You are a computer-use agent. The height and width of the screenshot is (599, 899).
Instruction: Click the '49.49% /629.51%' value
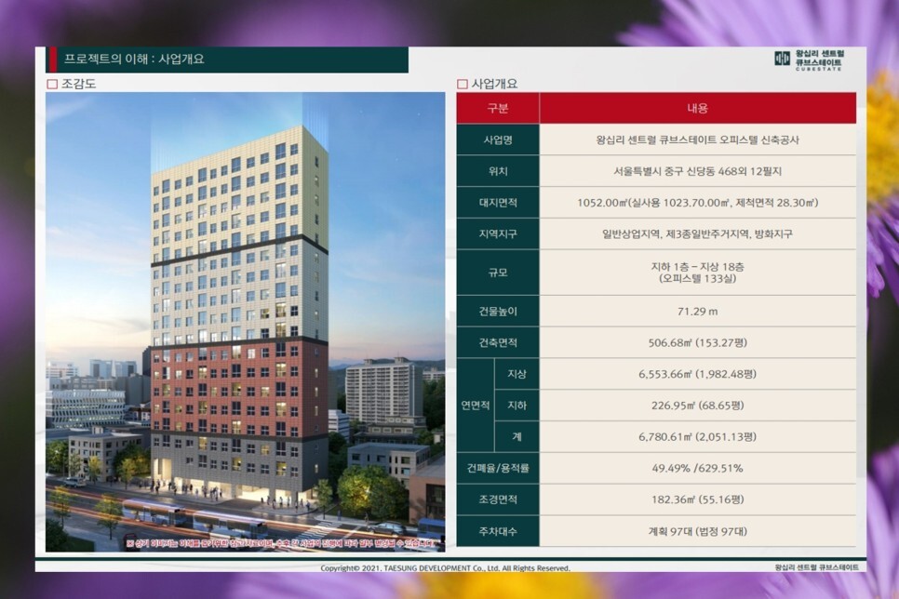698,468
